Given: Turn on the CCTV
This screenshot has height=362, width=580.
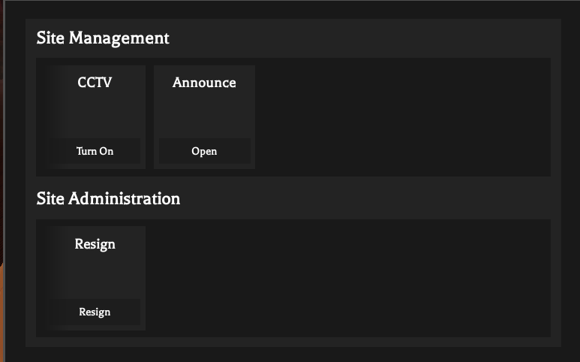Looking at the screenshot, I should [95, 151].
